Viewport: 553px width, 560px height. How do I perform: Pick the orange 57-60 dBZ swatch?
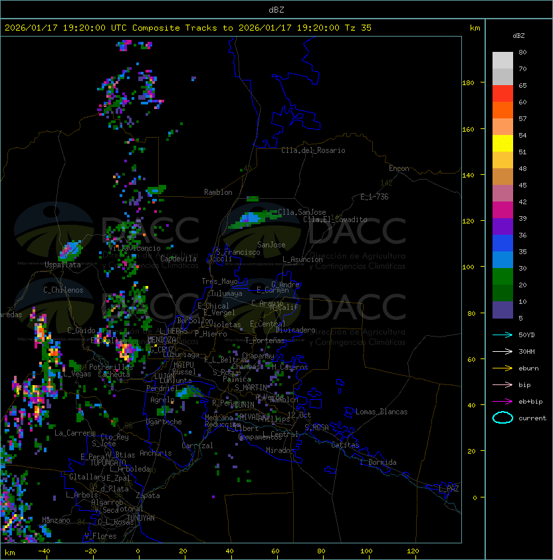click(x=502, y=110)
